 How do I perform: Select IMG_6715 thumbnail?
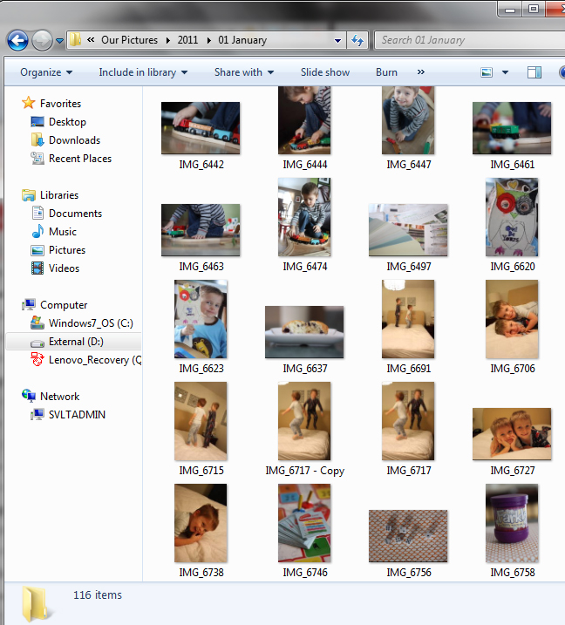[x=201, y=421]
